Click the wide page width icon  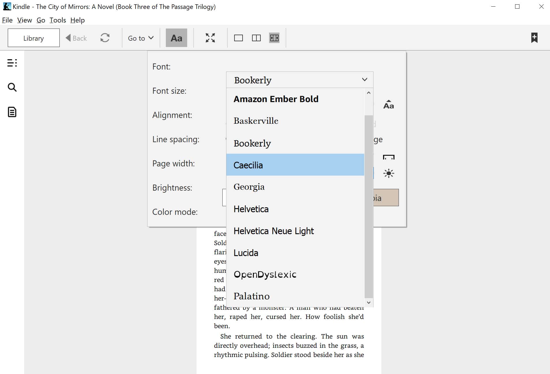(x=388, y=157)
